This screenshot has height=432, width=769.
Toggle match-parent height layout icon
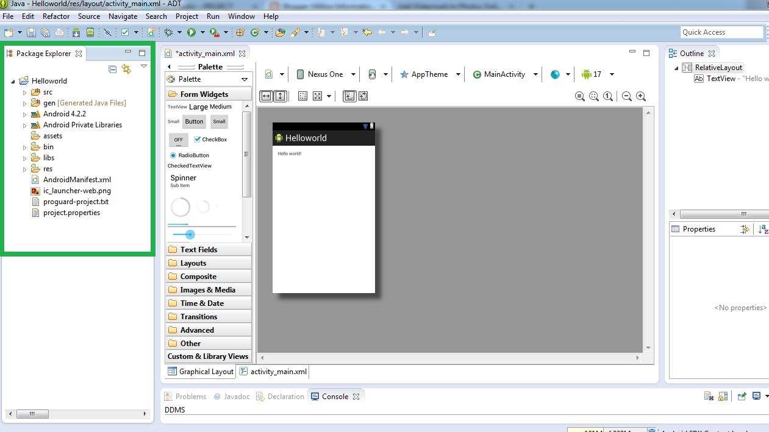[280, 96]
